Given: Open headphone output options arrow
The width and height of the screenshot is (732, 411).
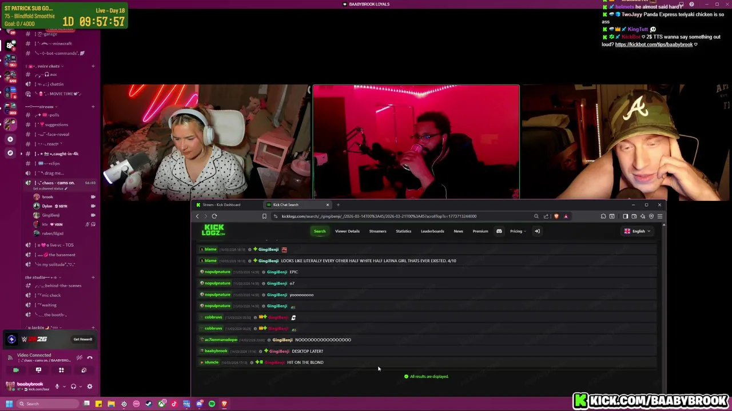Looking at the screenshot, I should [x=79, y=386].
